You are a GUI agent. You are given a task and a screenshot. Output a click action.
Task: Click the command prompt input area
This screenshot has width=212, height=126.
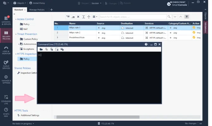point(100,77)
